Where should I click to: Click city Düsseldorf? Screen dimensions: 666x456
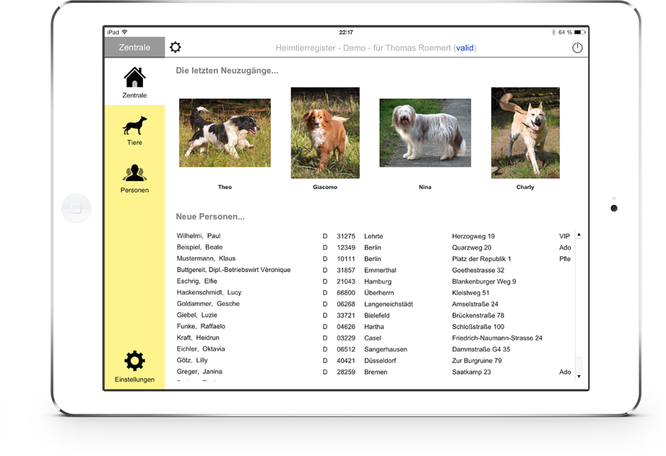pos(380,361)
